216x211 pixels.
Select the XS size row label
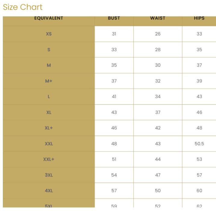point(49,34)
